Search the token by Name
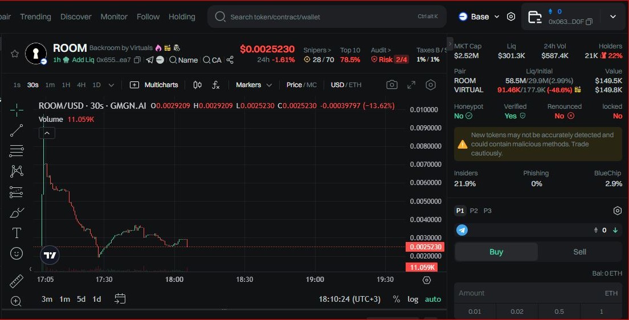The height and width of the screenshot is (320, 629). pos(183,60)
